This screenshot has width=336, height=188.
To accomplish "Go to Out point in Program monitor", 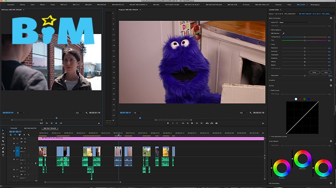I will pos(201,123).
